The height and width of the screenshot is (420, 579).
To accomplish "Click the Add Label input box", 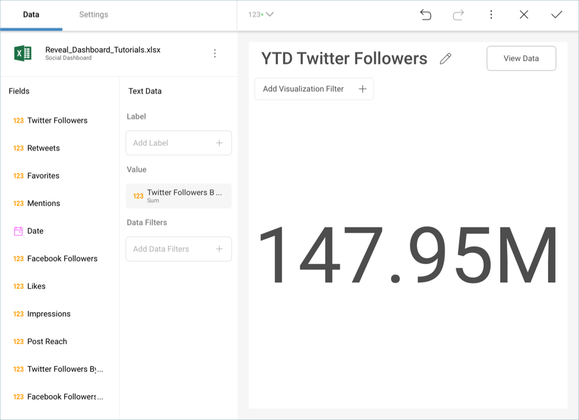I will [170, 143].
